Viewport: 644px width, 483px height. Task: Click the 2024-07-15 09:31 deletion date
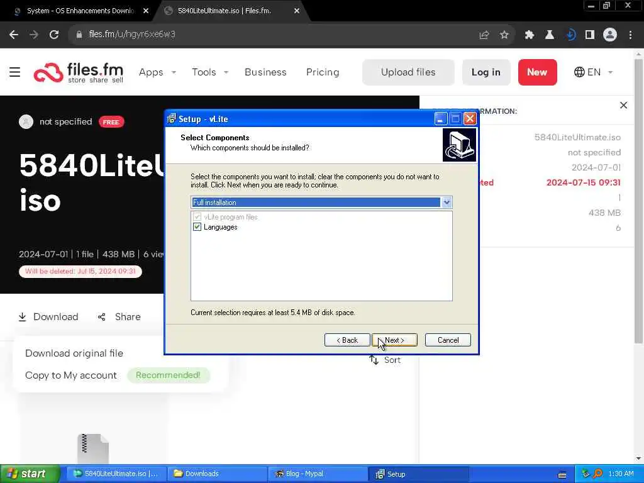[583, 182]
